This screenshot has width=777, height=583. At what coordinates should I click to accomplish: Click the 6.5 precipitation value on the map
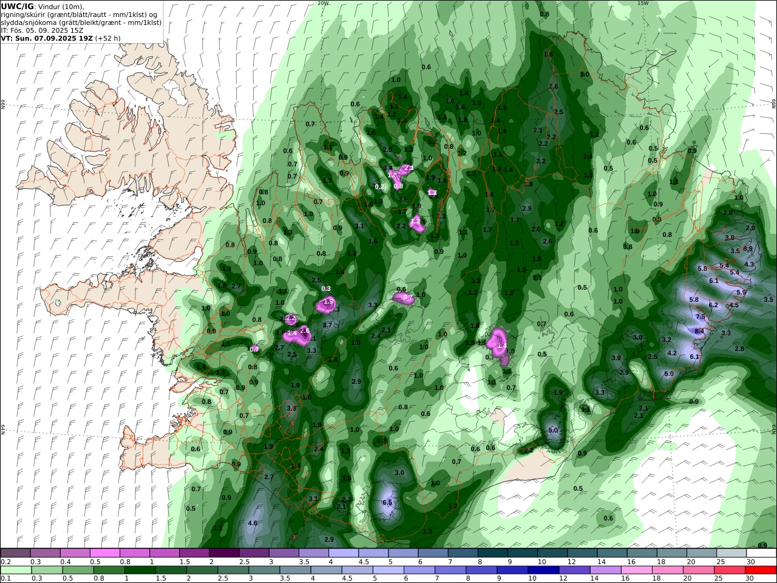387,502
